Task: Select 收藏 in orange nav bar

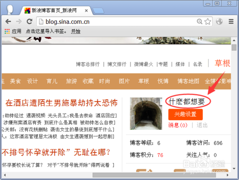Action: [88, 81]
